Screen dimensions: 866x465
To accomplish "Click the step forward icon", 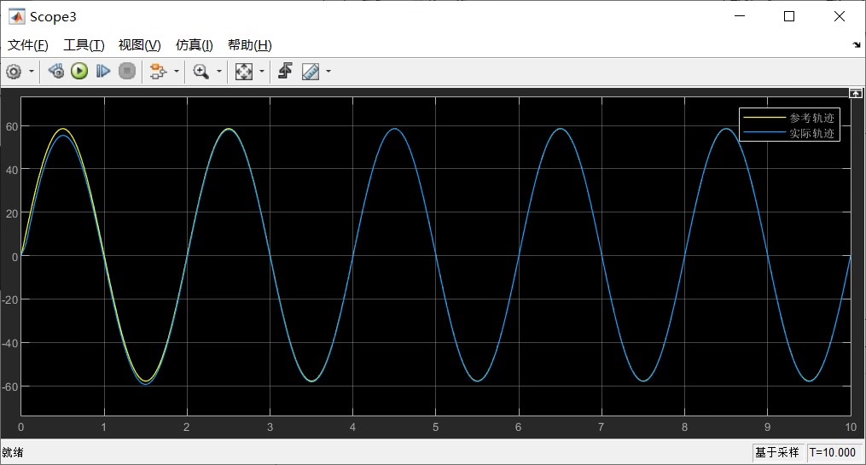I will (103, 71).
